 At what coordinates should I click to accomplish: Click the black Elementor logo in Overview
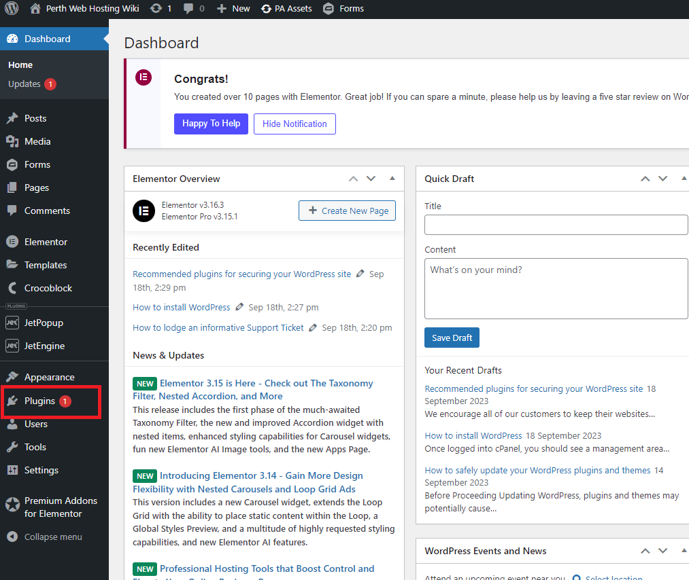click(x=144, y=211)
